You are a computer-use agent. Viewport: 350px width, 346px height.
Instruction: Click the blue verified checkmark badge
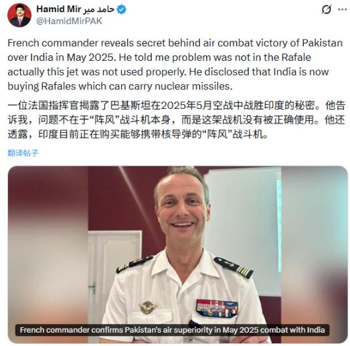121,9
